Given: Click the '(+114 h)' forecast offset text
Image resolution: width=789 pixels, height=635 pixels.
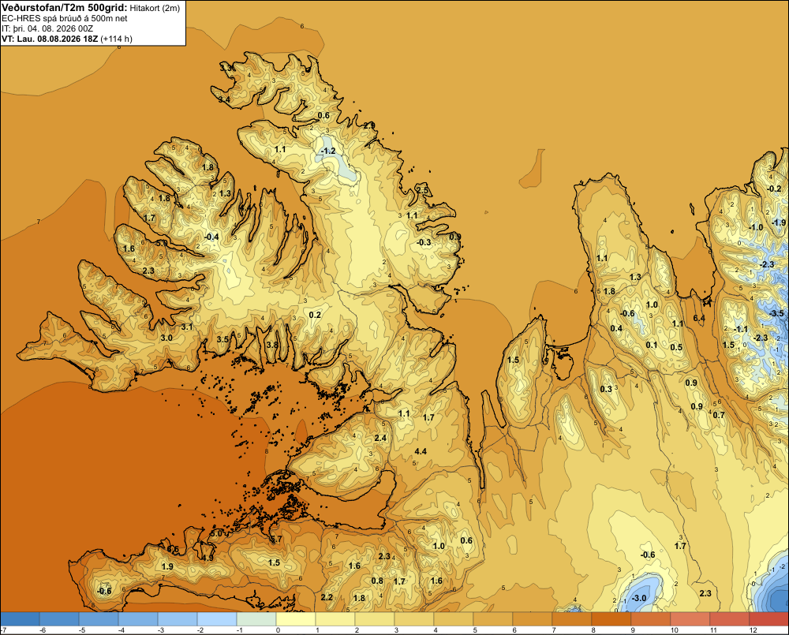Looking at the screenshot, I should coord(116,39).
